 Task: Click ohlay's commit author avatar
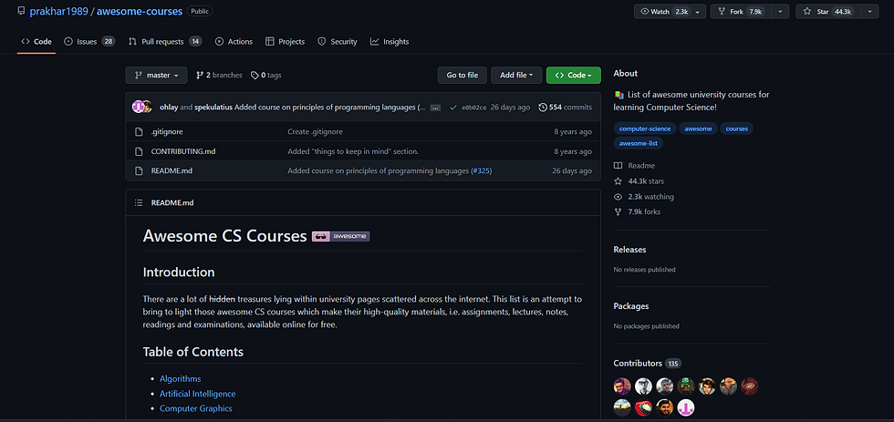click(x=138, y=107)
